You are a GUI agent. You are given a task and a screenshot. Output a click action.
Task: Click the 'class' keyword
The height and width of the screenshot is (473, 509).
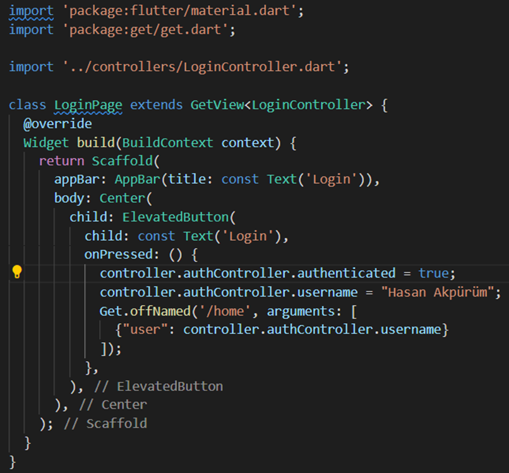pos(27,105)
